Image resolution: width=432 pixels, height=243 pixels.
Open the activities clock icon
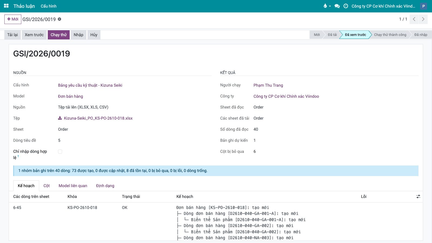(x=346, y=6)
